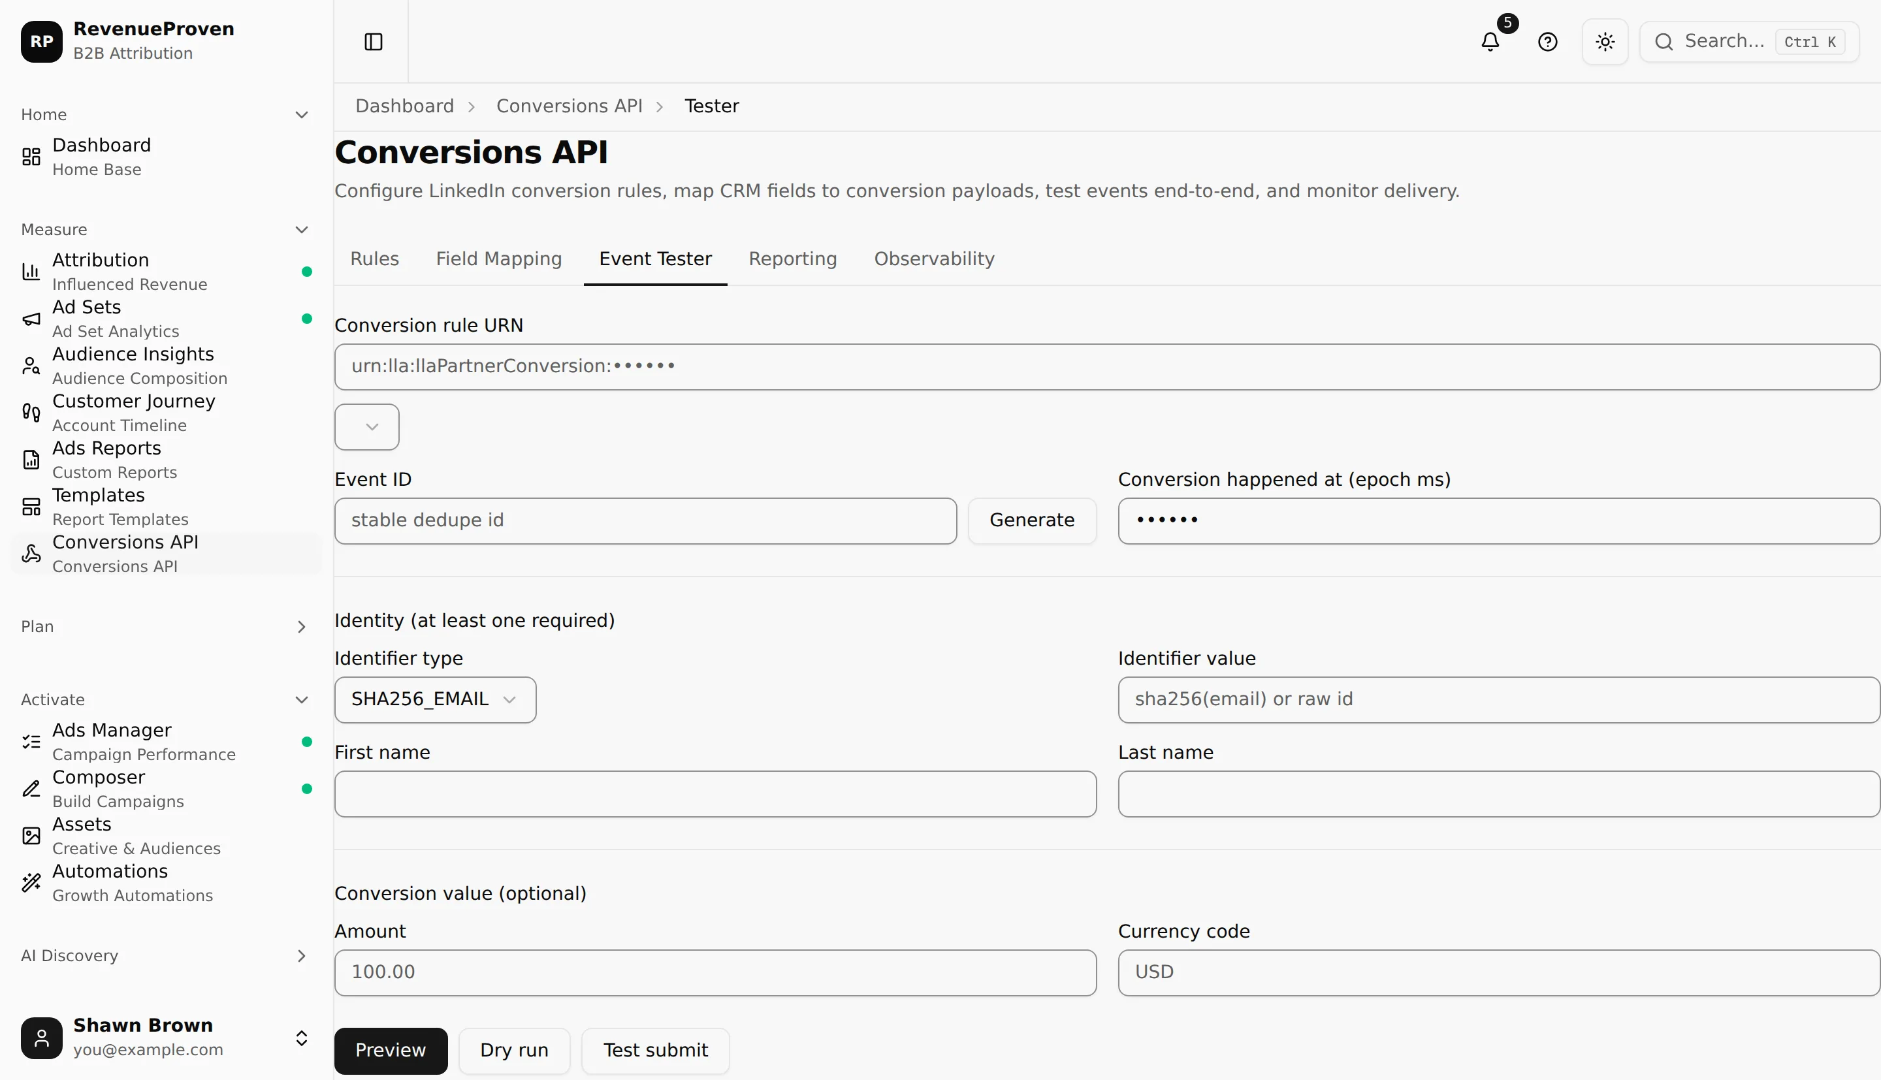Viewport: 1881px width, 1080px height.
Task: Click the Assets image icon
Action: pos(31,836)
